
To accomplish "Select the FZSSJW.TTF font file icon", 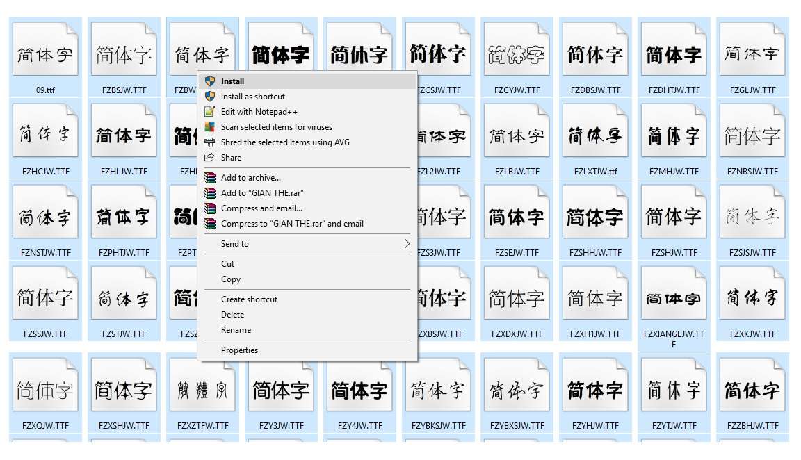I will [45, 293].
